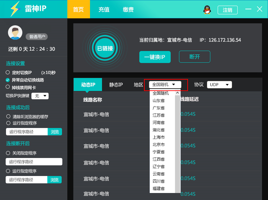Screen dimensions: 268x200
Task: Open the 缴费 tab
Action: click(x=128, y=9)
